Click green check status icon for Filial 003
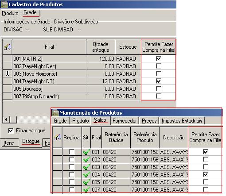Image resolution: width=226 pixels, height=196 pixels. point(86,167)
